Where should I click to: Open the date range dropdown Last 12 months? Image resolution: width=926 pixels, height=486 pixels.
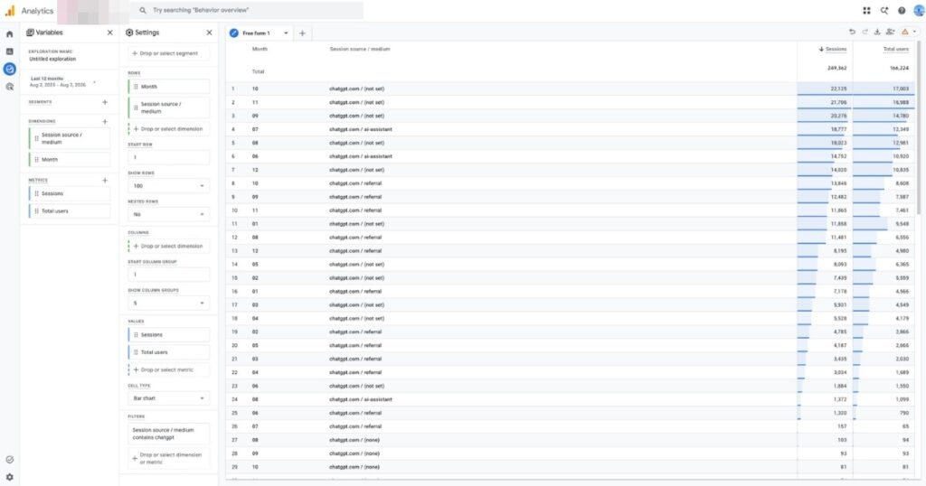click(x=63, y=82)
